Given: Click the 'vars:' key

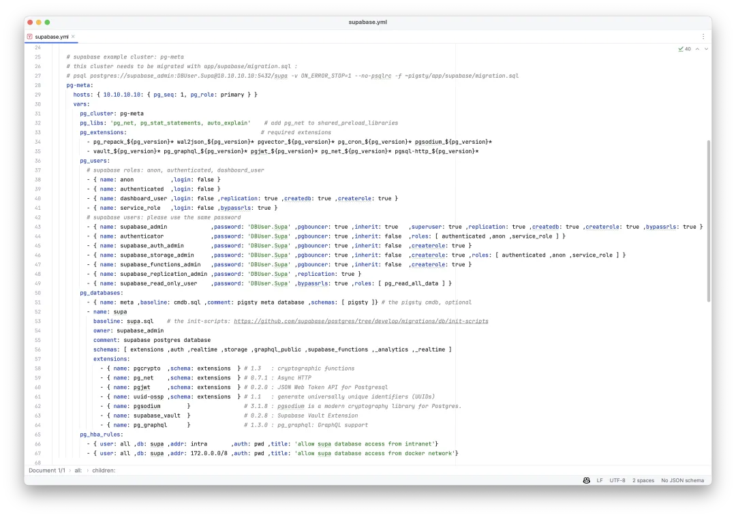Looking at the screenshot, I should coord(81,104).
